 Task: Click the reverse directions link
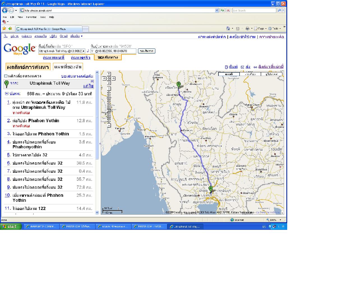pos(77,76)
